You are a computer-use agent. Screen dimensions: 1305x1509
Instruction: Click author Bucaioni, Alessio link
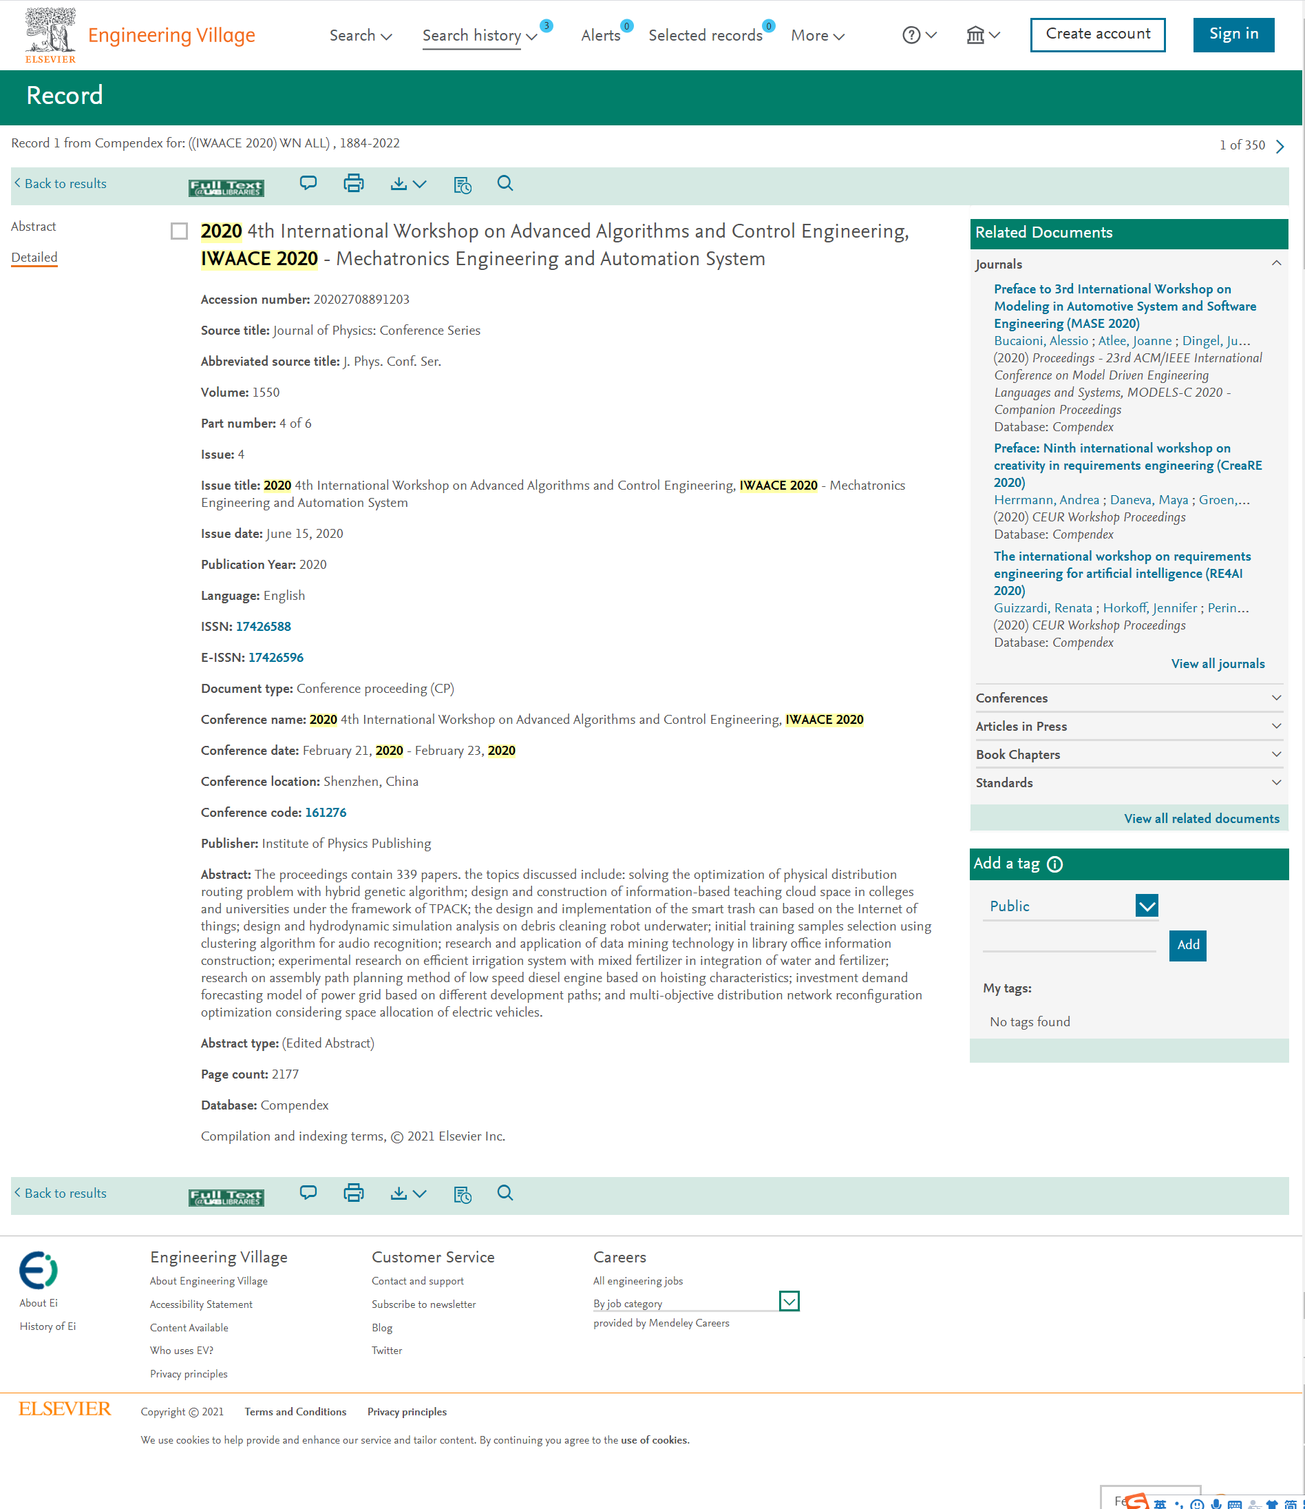(x=1041, y=341)
